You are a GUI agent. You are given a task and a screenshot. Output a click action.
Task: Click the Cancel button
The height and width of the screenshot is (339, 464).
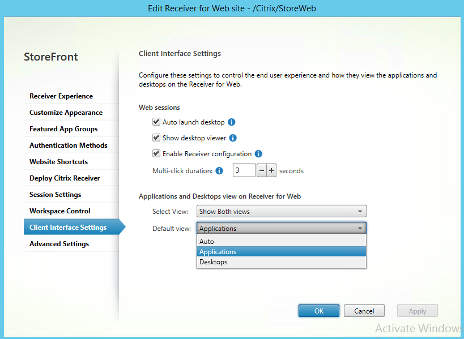(x=364, y=311)
